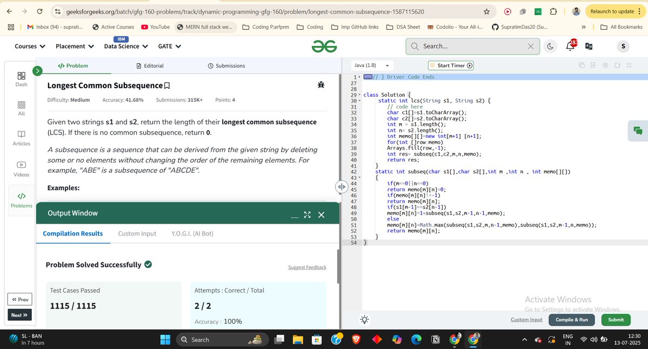Collapse the subseq method body at line 43
Viewport: 648px width, 349px height.
click(359, 178)
